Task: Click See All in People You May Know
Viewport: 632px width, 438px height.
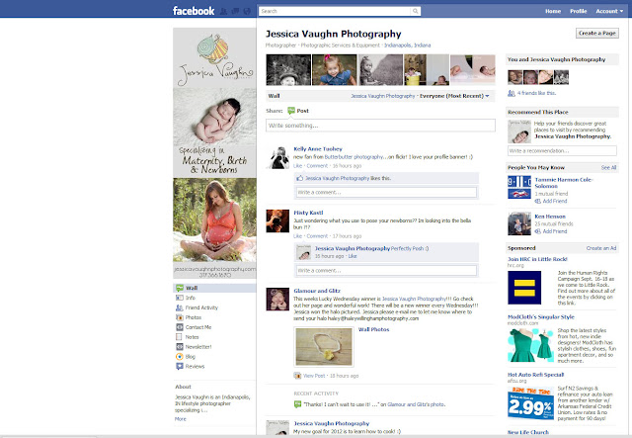Action: [608, 167]
